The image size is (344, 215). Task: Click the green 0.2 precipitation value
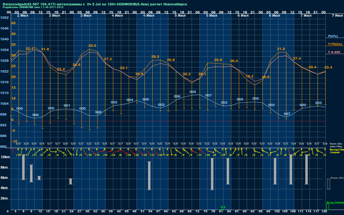point(223,207)
